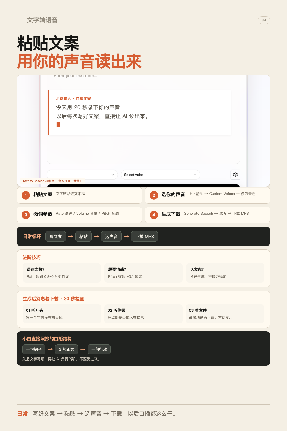Click the 'Text to Speech 控制台' caption label
The width and height of the screenshot is (287, 431).
[52, 181]
